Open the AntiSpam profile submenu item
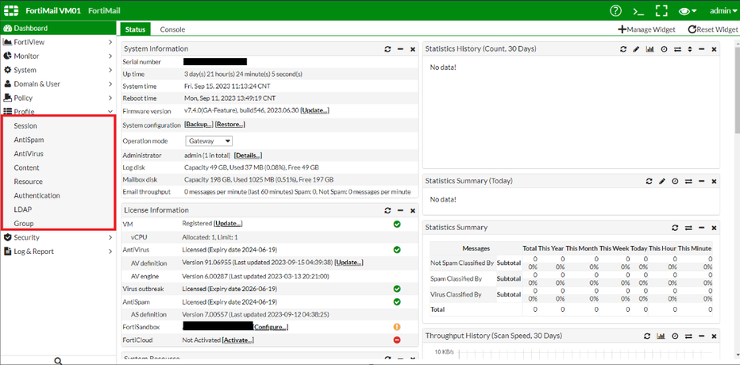 click(29, 140)
